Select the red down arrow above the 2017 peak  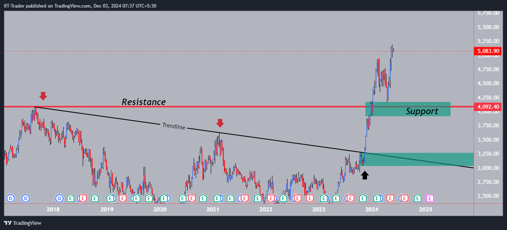(x=43, y=96)
